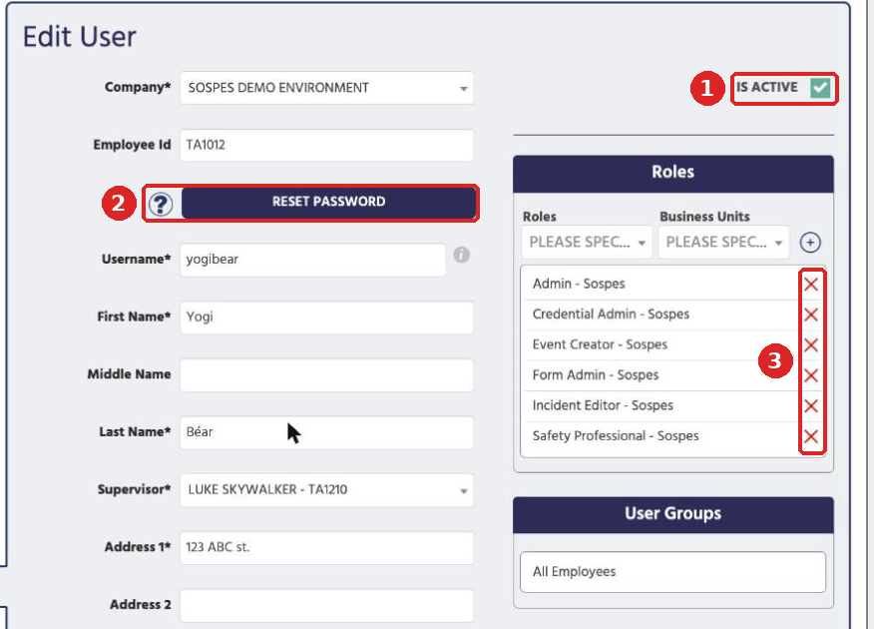Open the Supervisor dropdown
This screenshot has height=629, width=874.
tap(326, 489)
